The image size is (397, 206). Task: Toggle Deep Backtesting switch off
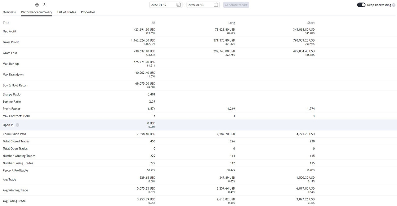pos(361,5)
